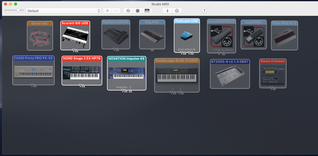Click the StudioLogic SL88 STUDIO title label
The width and height of the screenshot is (318, 156).
click(x=177, y=61)
